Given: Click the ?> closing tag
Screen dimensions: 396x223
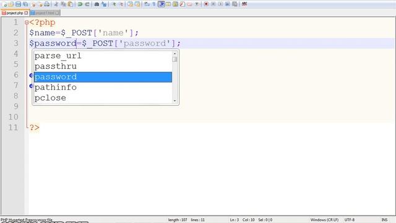Looking at the screenshot, I should point(35,128).
